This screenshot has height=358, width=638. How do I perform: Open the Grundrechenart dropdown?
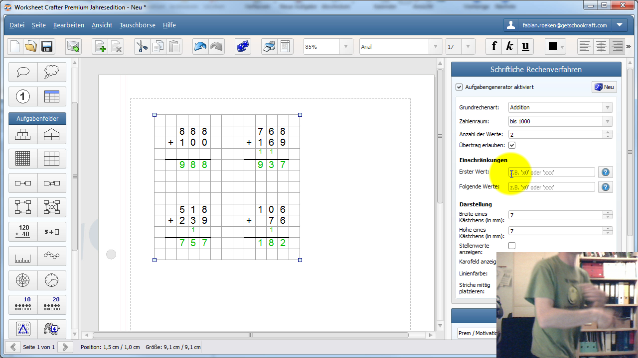tap(560, 107)
